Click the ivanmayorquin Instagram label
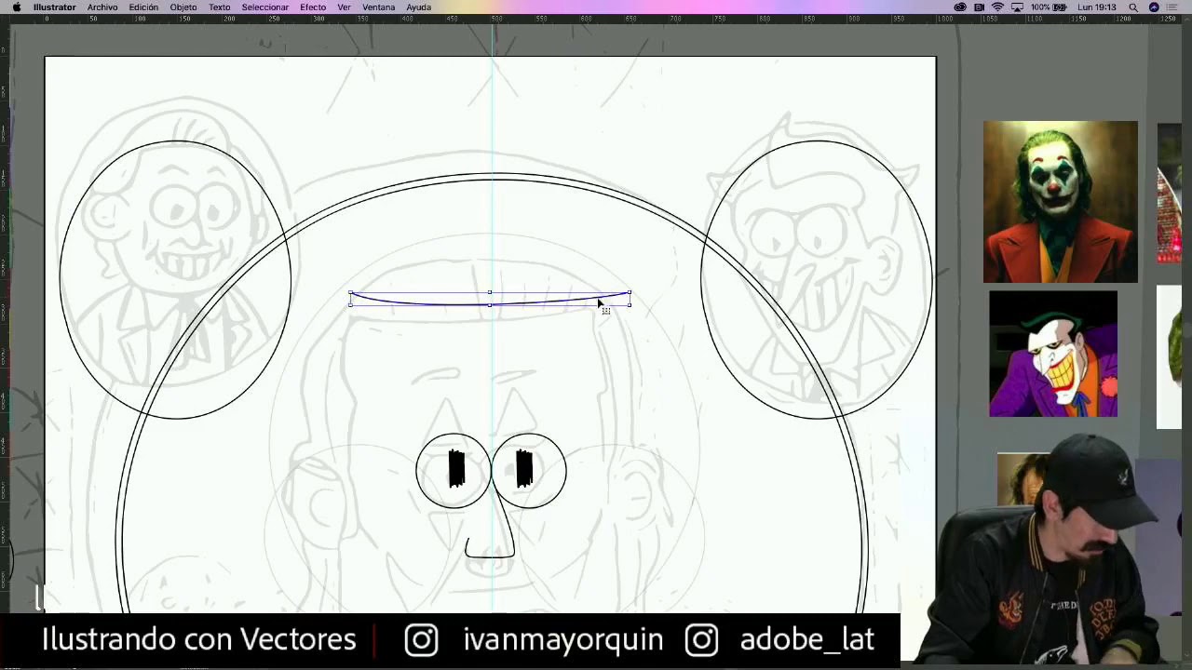 tap(562, 639)
